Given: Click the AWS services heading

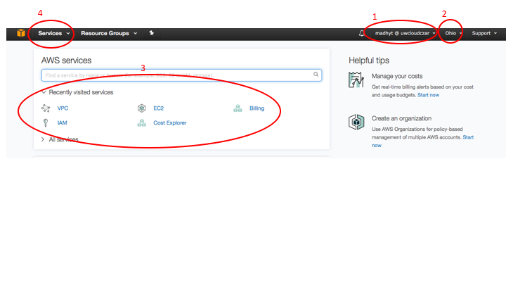Looking at the screenshot, I should [66, 61].
